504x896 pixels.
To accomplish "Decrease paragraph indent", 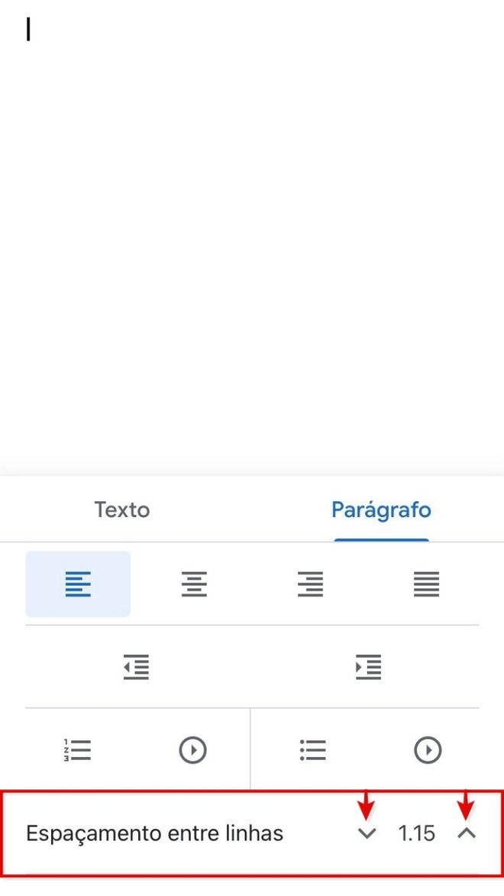I will (136, 667).
